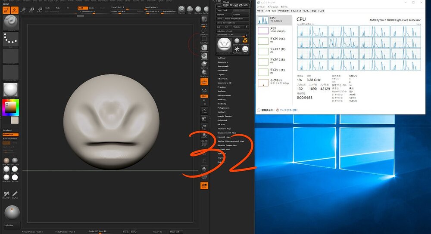Select the secondary color swatch below picker

[x=15, y=120]
